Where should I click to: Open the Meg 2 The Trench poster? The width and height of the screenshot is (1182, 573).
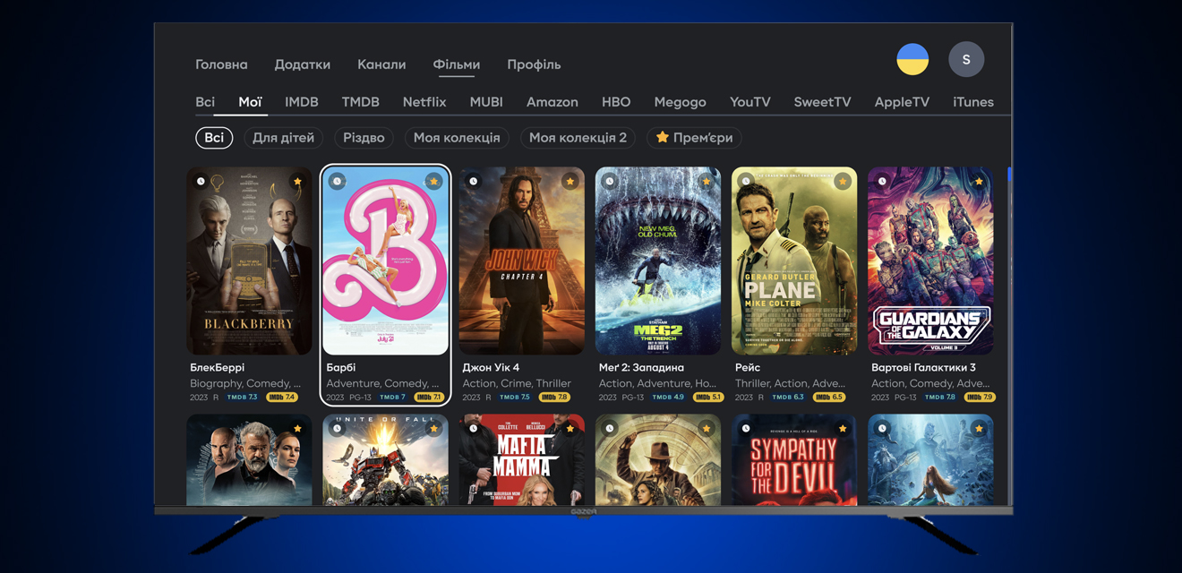pyautogui.click(x=658, y=261)
